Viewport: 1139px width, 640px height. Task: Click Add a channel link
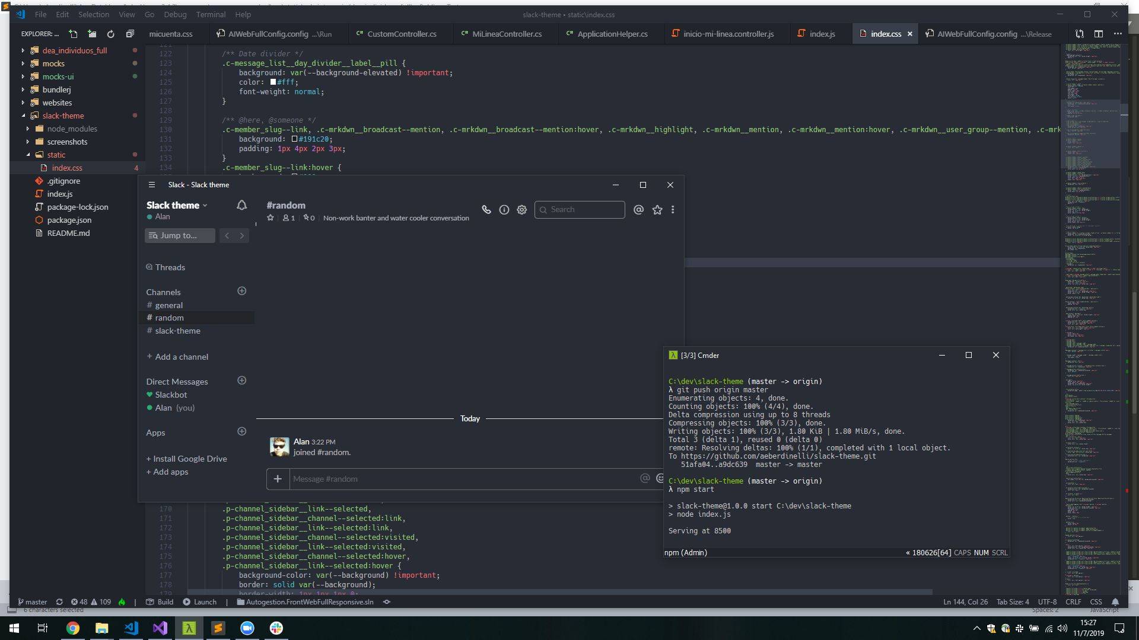(x=177, y=357)
